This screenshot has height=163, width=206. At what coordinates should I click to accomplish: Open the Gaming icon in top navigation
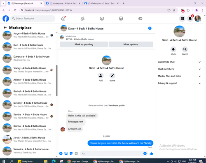140,19
